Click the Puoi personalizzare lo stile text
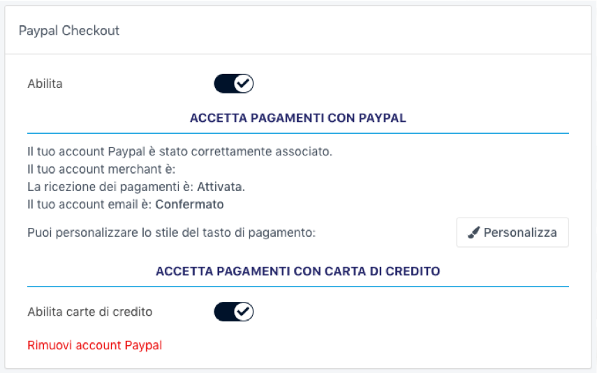597x373 pixels. [172, 233]
